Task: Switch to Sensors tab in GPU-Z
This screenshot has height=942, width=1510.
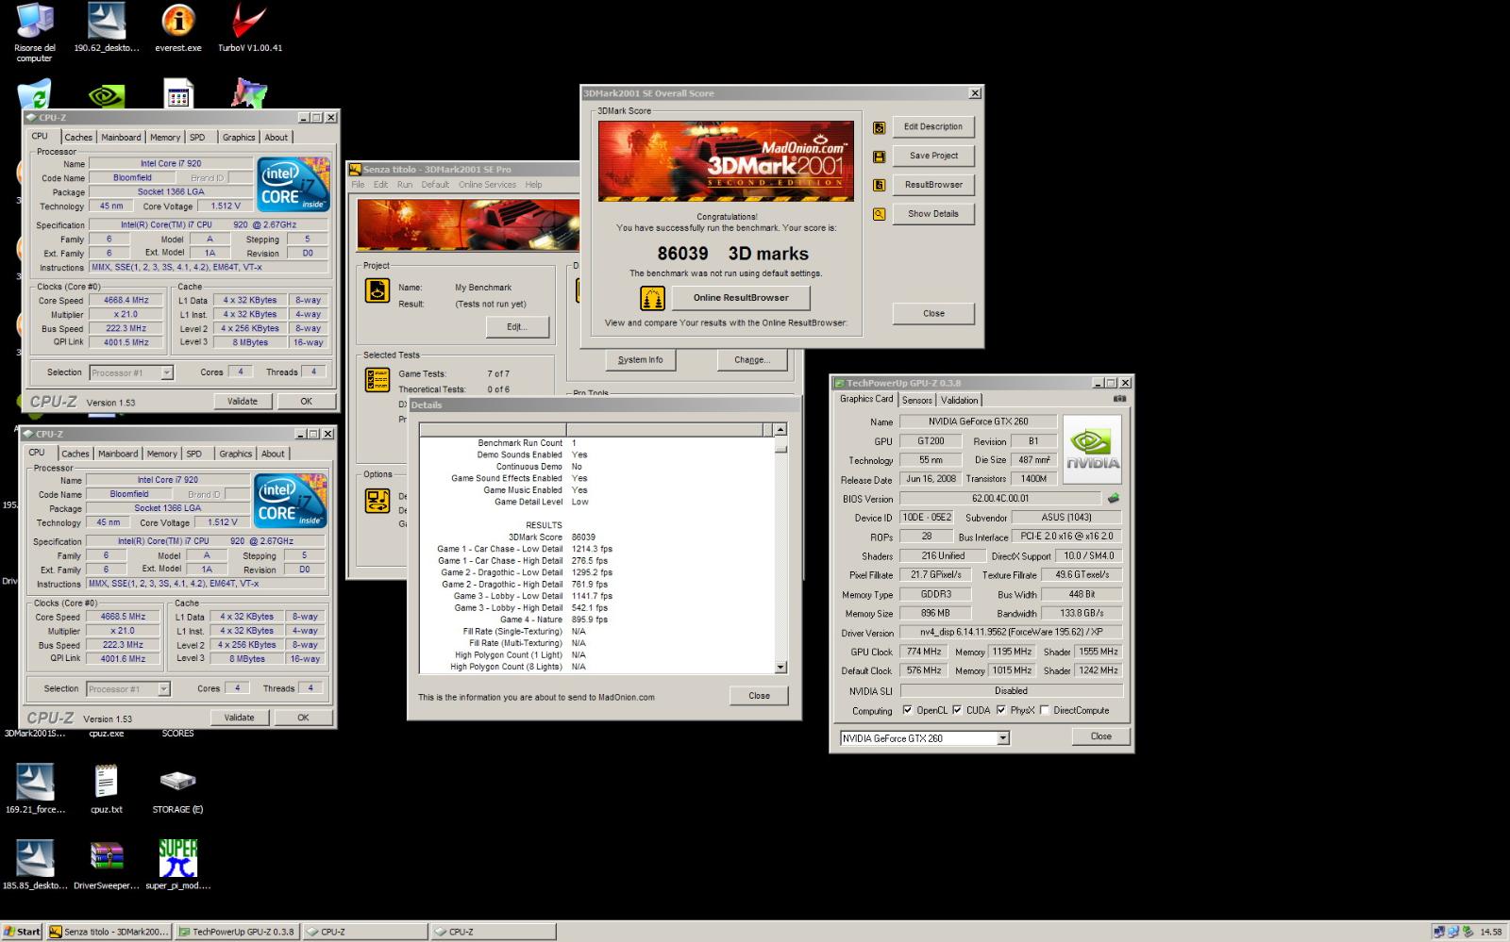Action: tap(917, 400)
